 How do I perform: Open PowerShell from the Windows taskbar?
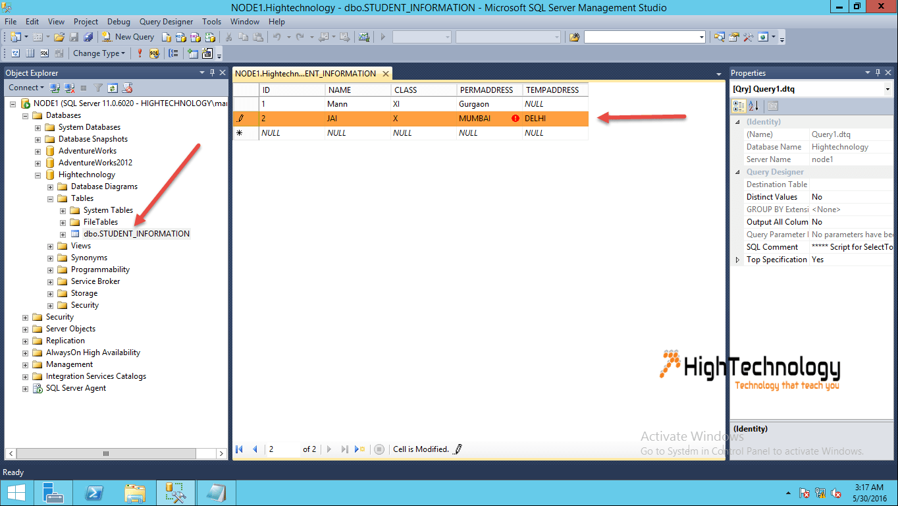pos(95,493)
